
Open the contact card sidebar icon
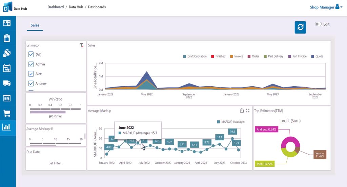click(x=7, y=23)
